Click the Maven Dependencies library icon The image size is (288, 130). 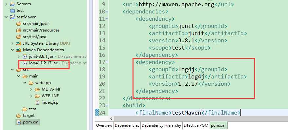click(x=19, y=50)
